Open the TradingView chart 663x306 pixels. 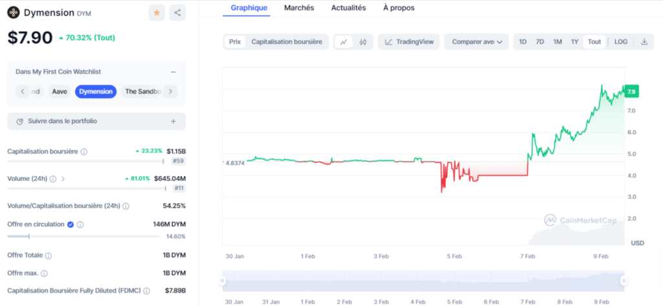409,42
